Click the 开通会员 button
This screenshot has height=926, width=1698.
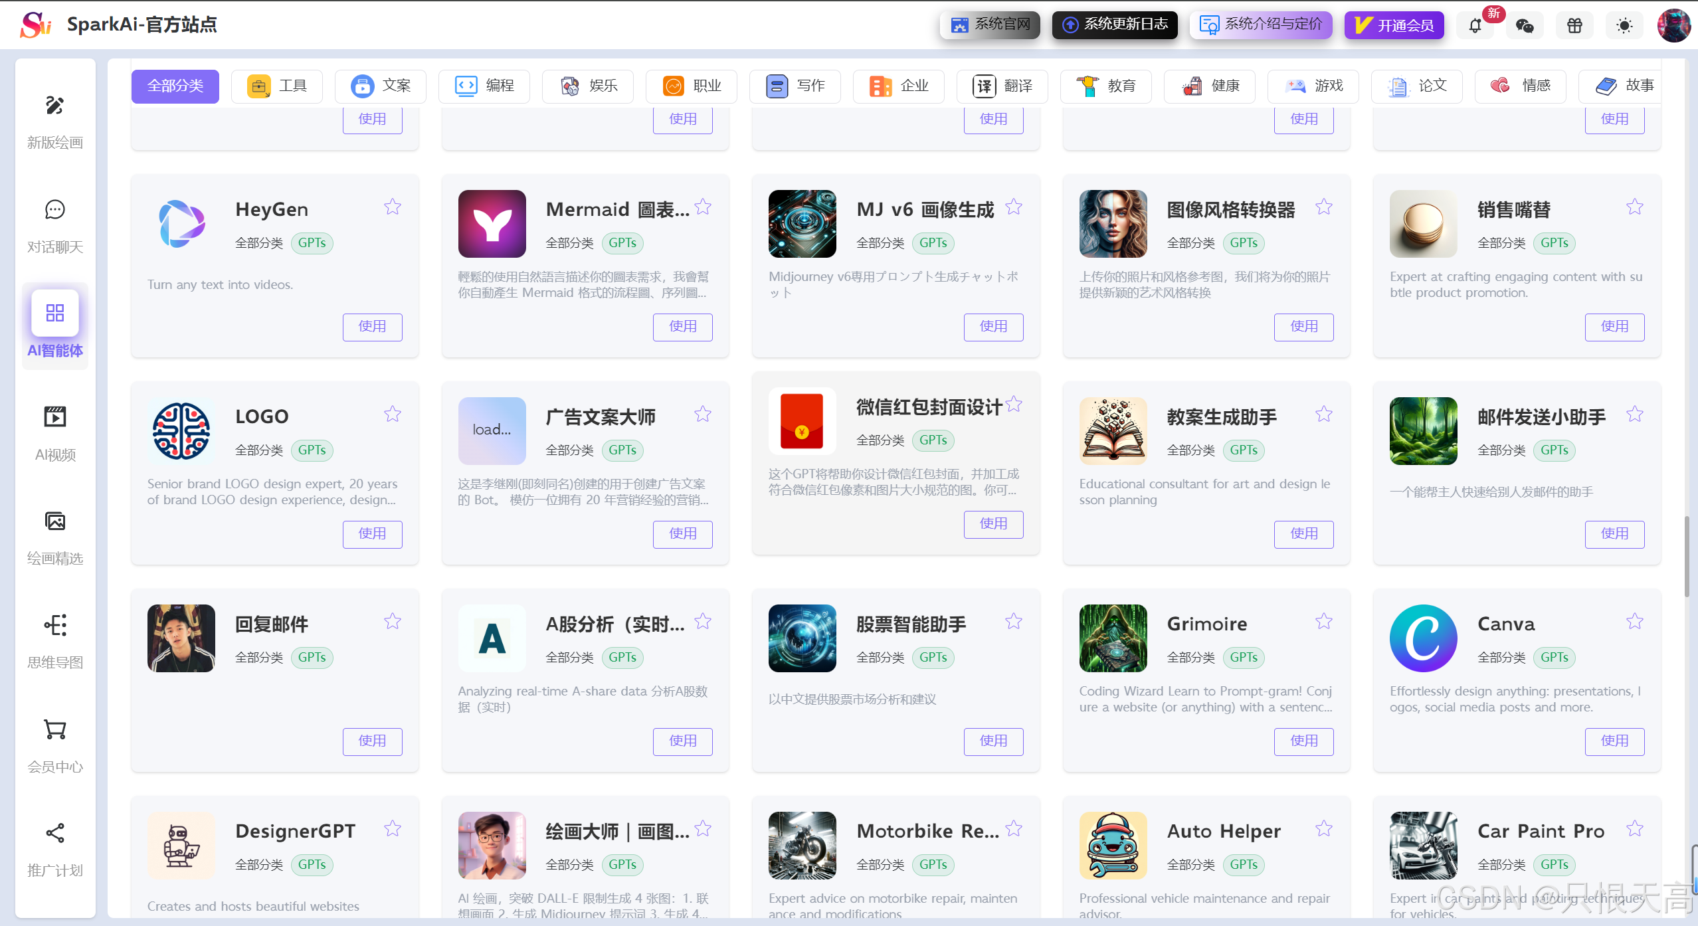(1394, 25)
